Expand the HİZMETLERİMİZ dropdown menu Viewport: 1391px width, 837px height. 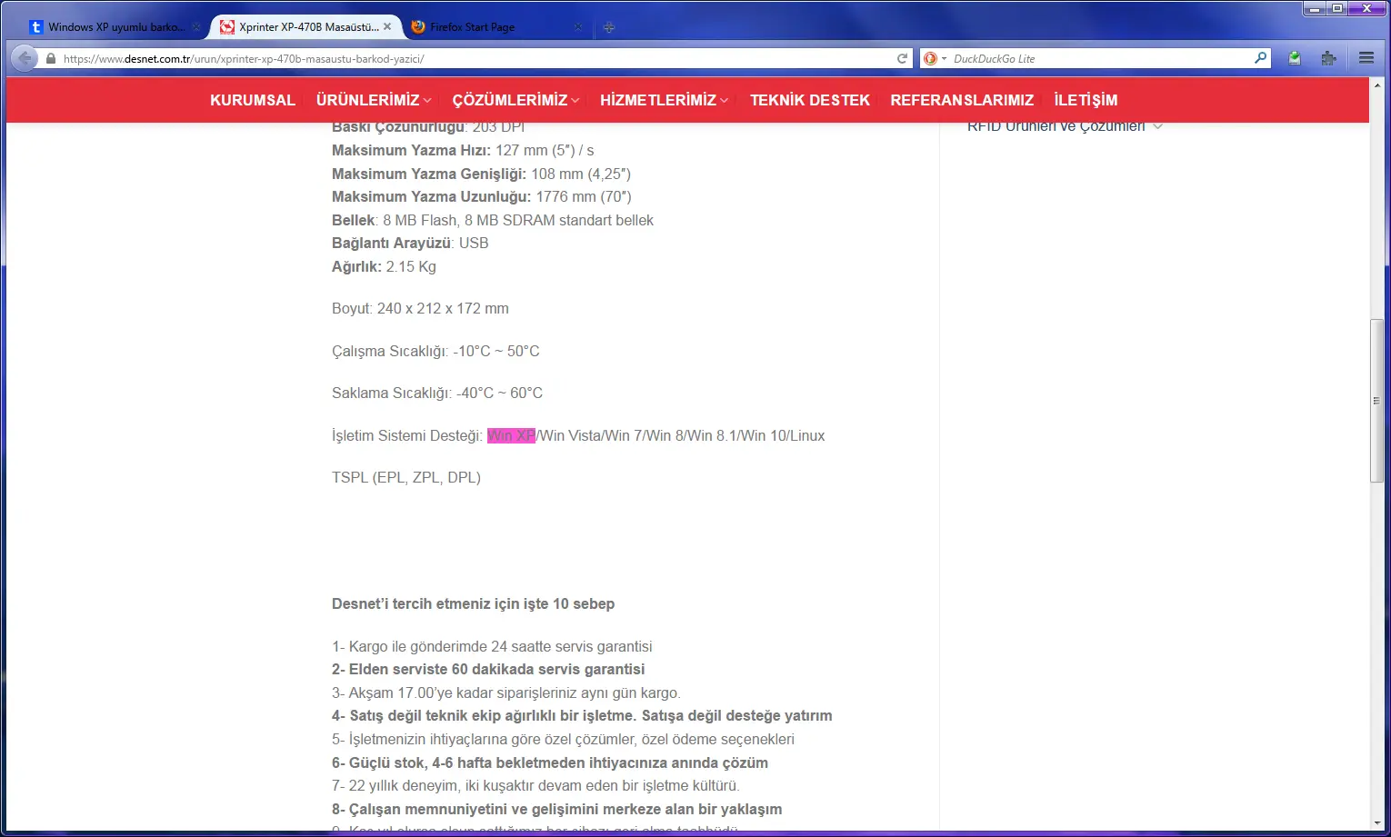(664, 100)
